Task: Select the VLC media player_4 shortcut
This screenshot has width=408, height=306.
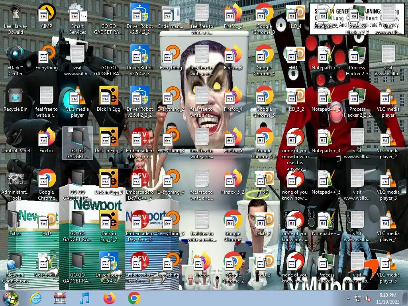Action: [388, 227]
